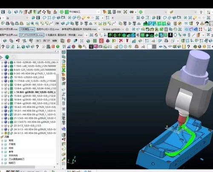
Task: Click the white color swatch in bottom toolbar row
Action: [150, 47]
